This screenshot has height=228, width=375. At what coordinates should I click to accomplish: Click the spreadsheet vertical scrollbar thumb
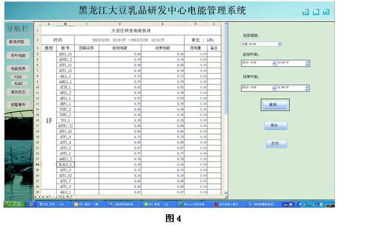225,71
